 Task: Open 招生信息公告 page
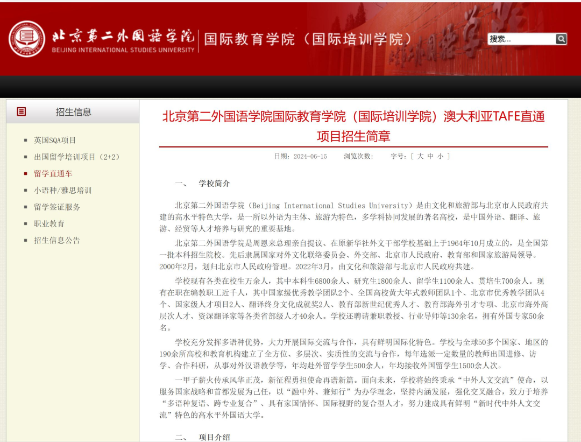click(57, 240)
